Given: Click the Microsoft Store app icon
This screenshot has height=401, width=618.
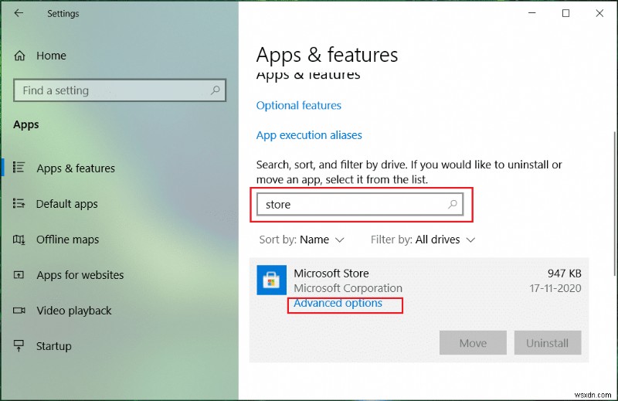Looking at the screenshot, I should click(272, 280).
